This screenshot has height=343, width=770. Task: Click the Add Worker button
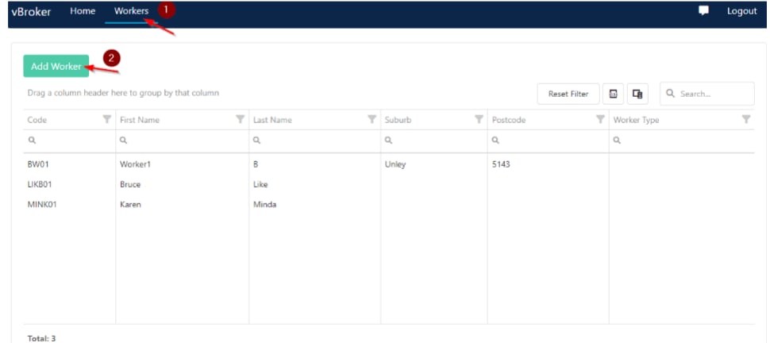pos(56,66)
